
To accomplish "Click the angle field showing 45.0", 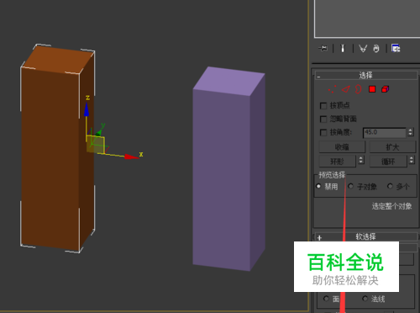I will (385, 132).
